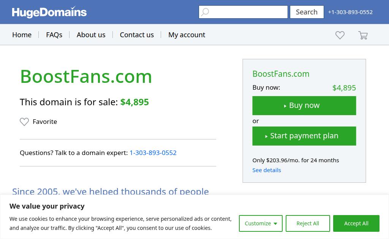The width and height of the screenshot is (389, 239).
Task: Click the green Buy now button
Action: [x=304, y=106]
